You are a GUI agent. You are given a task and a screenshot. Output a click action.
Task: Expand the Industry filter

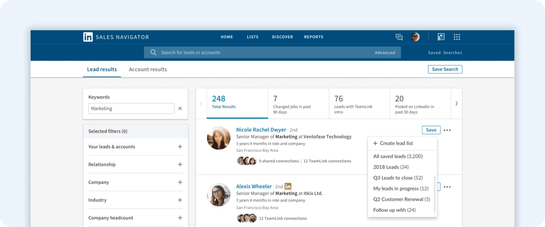(180, 200)
